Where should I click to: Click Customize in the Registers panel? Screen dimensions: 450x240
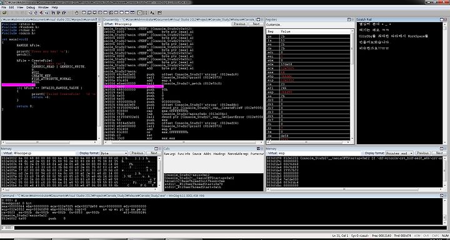[273, 25]
